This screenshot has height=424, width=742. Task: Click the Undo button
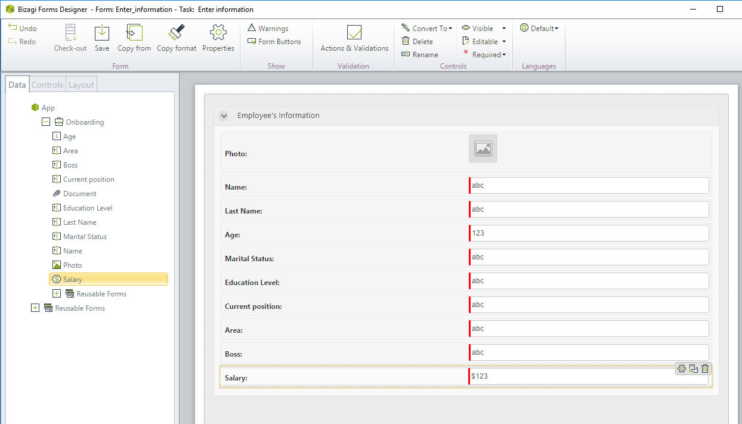pos(23,28)
